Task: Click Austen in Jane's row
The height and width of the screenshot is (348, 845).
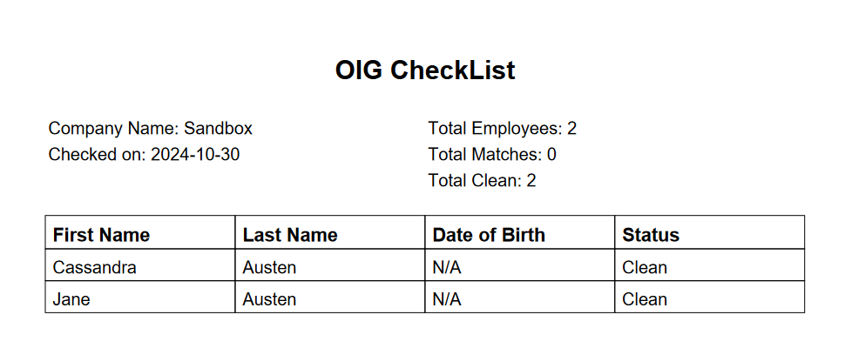Action: tap(269, 299)
